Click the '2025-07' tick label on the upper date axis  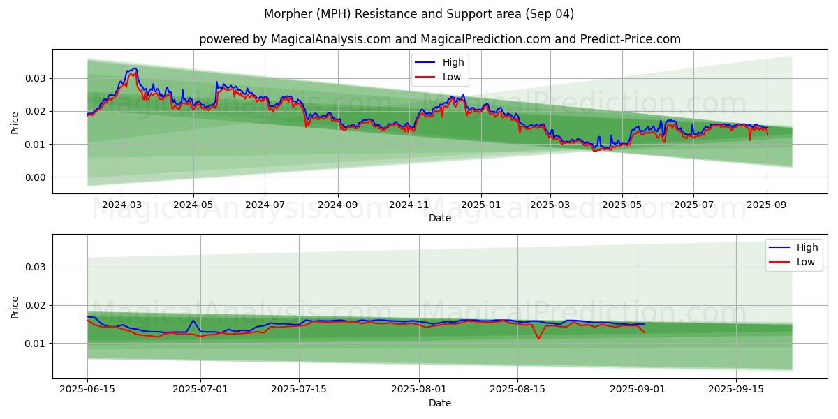click(x=693, y=205)
